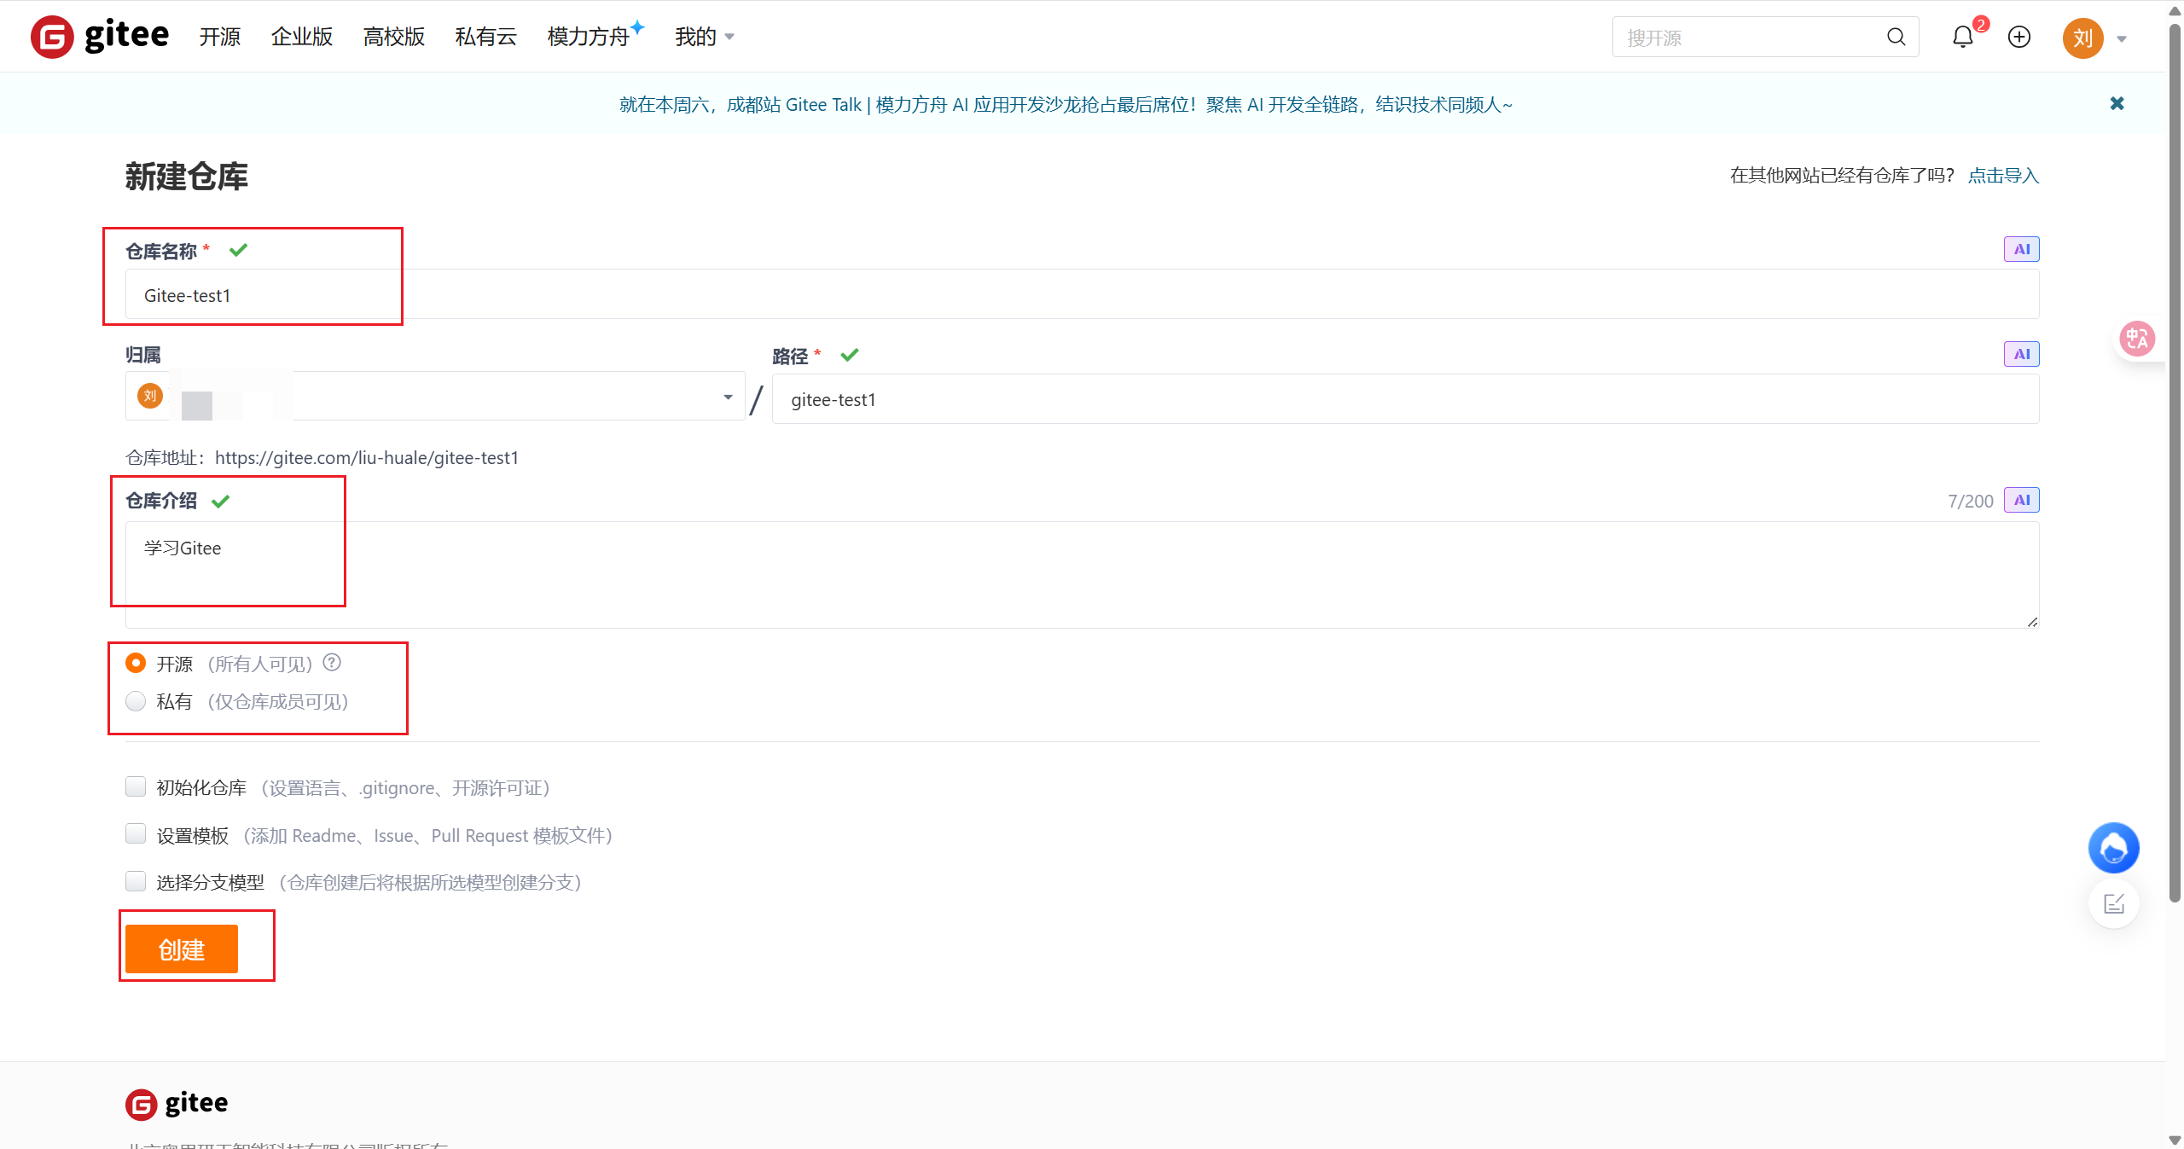Click the 点击导入 import link
The image size is (2184, 1149).
pyautogui.click(x=2003, y=176)
